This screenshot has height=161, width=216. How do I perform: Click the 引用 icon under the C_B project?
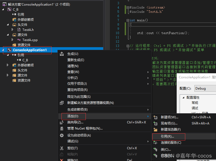(x=14, y=14)
